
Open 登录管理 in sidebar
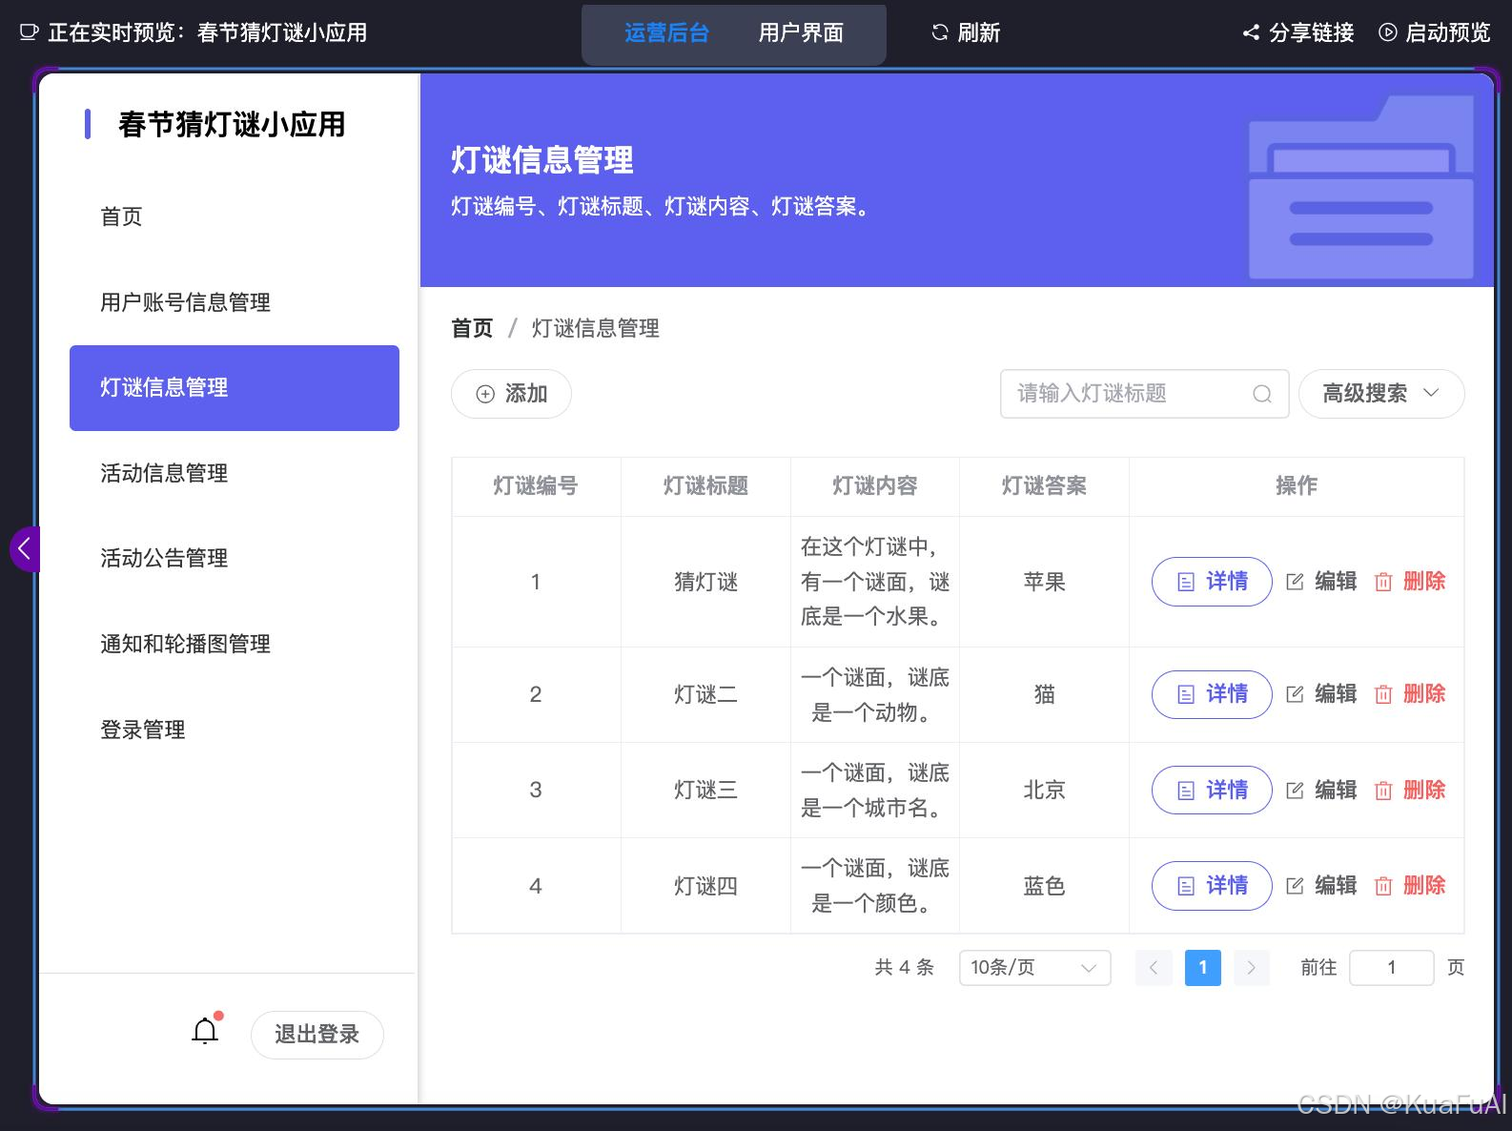pyautogui.click(x=235, y=730)
